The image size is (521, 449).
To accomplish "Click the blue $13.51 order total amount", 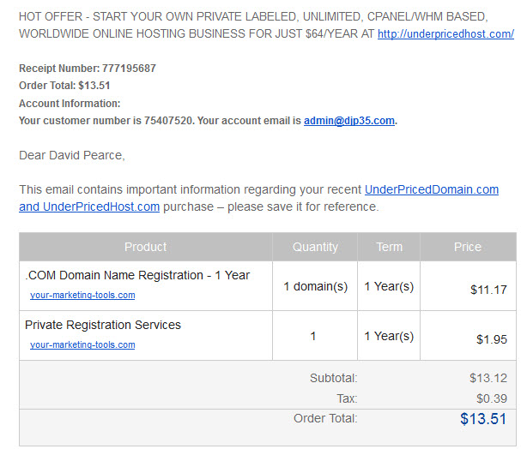I will coord(483,418).
